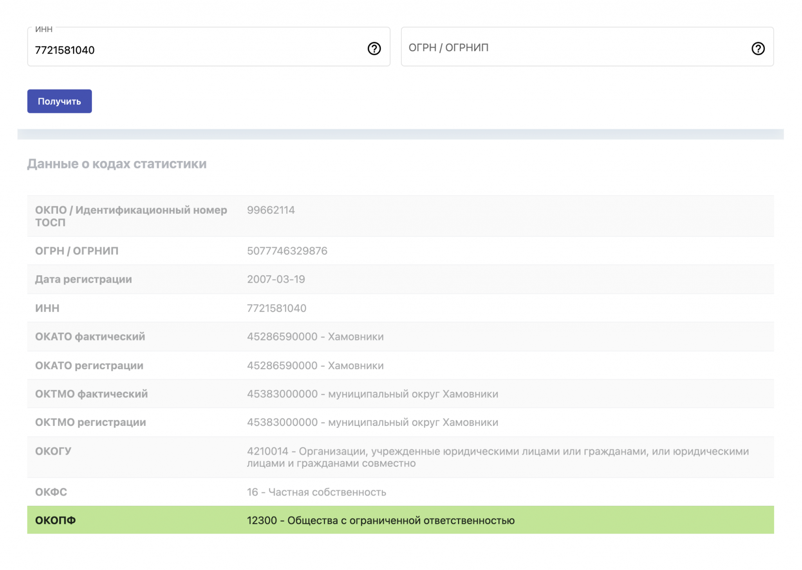Click the ОКОПФ value 12300 text
The image size is (802, 570).
(x=380, y=521)
